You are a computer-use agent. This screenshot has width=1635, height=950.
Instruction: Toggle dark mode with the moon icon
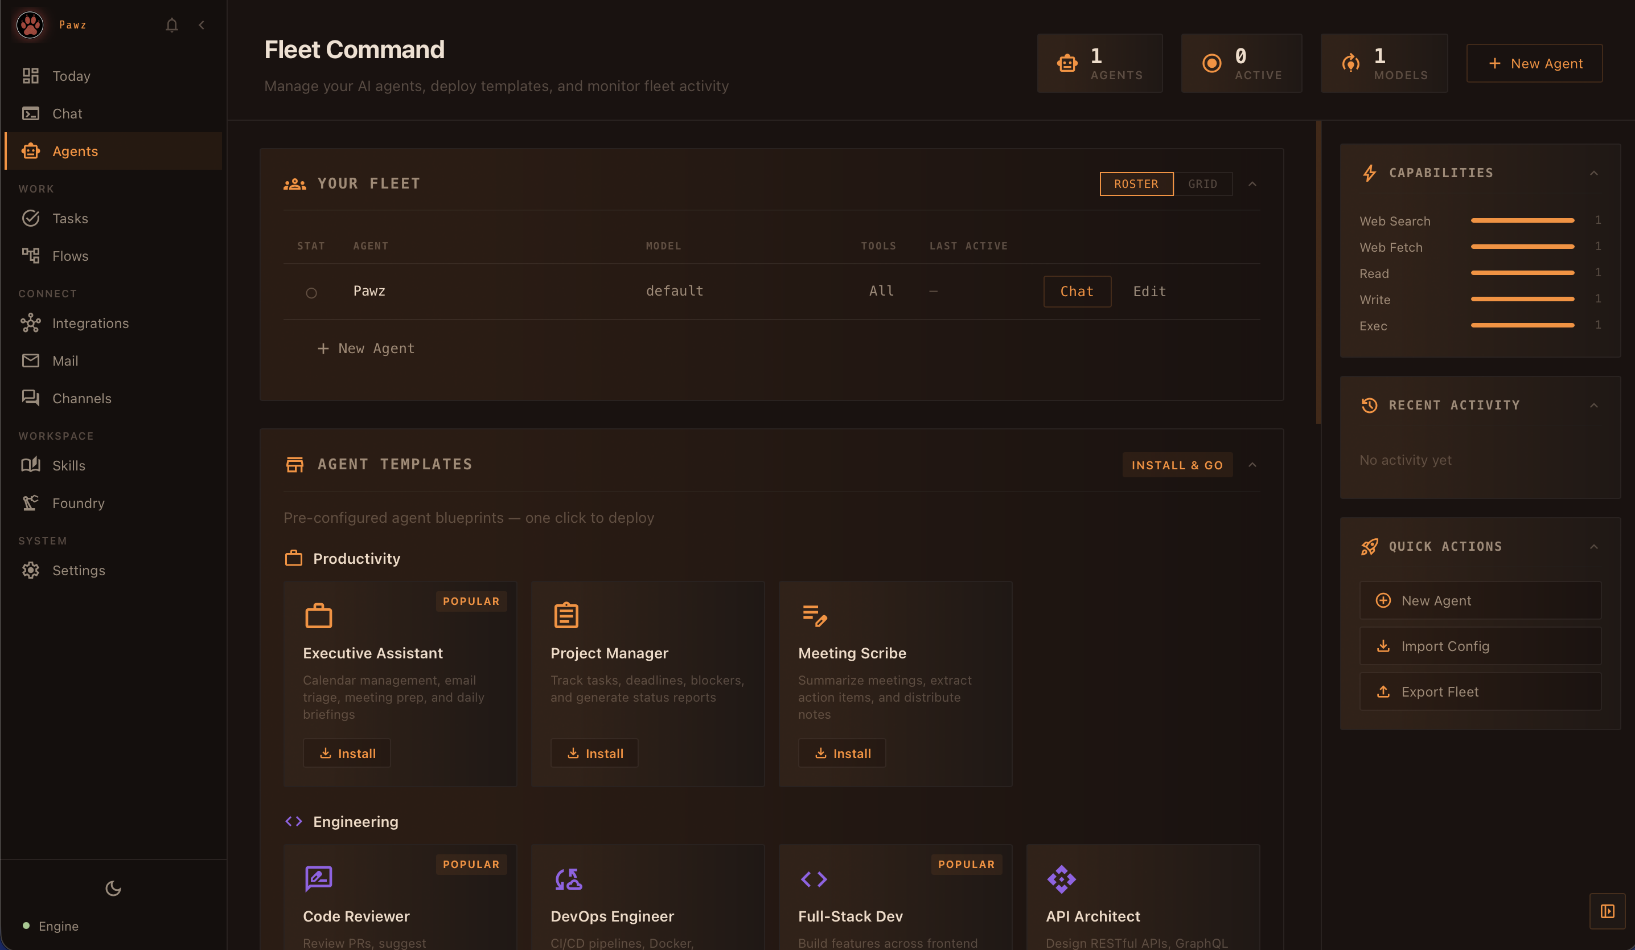(113, 888)
